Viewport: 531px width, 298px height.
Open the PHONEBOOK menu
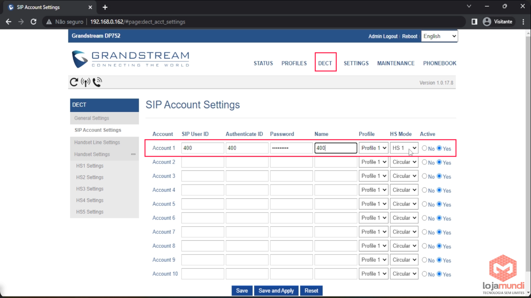click(440, 63)
